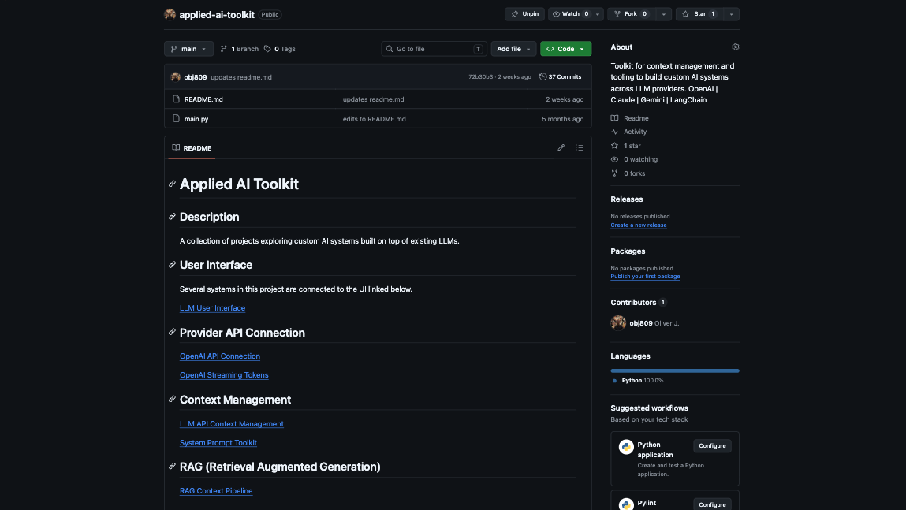Open the LLM API Context Management link
906x510 pixels.
232,424
